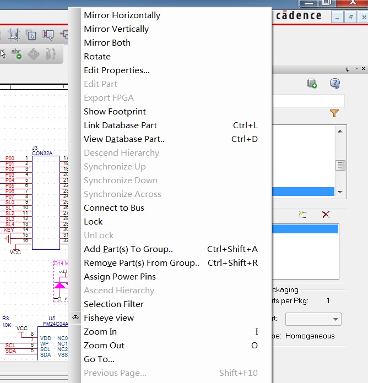The height and width of the screenshot is (383, 368).
Task: Click the part list scrollbar down arrow
Action: [340, 192]
